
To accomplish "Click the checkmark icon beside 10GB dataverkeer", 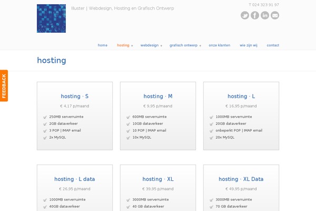I will (x=128, y=124).
